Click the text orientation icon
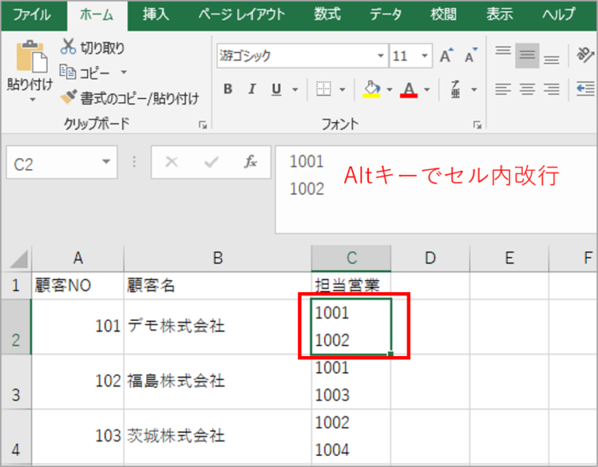 (585, 54)
